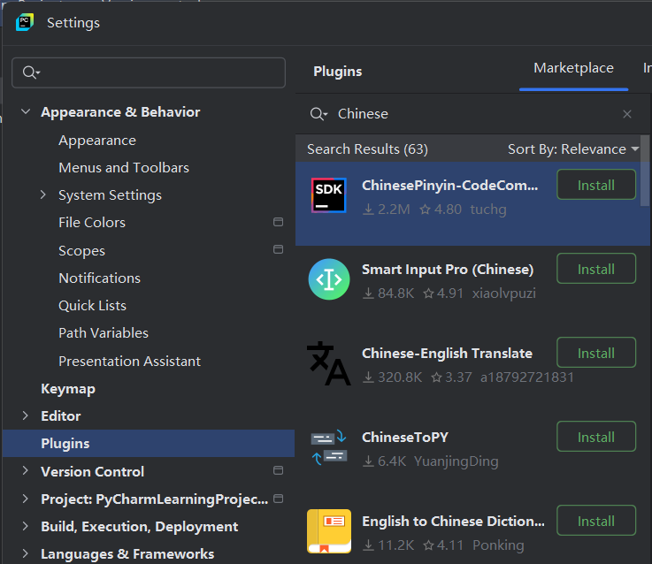
Task: Open the File Colors settings
Action: click(92, 223)
